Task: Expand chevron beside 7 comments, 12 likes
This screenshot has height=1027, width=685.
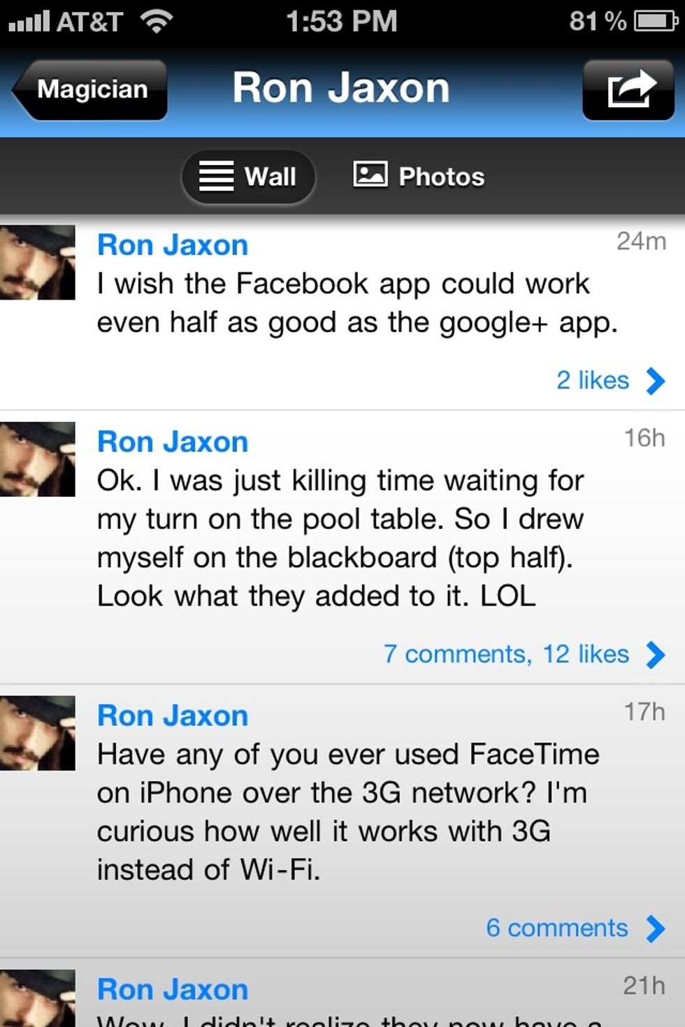Action: pyautogui.click(x=656, y=655)
